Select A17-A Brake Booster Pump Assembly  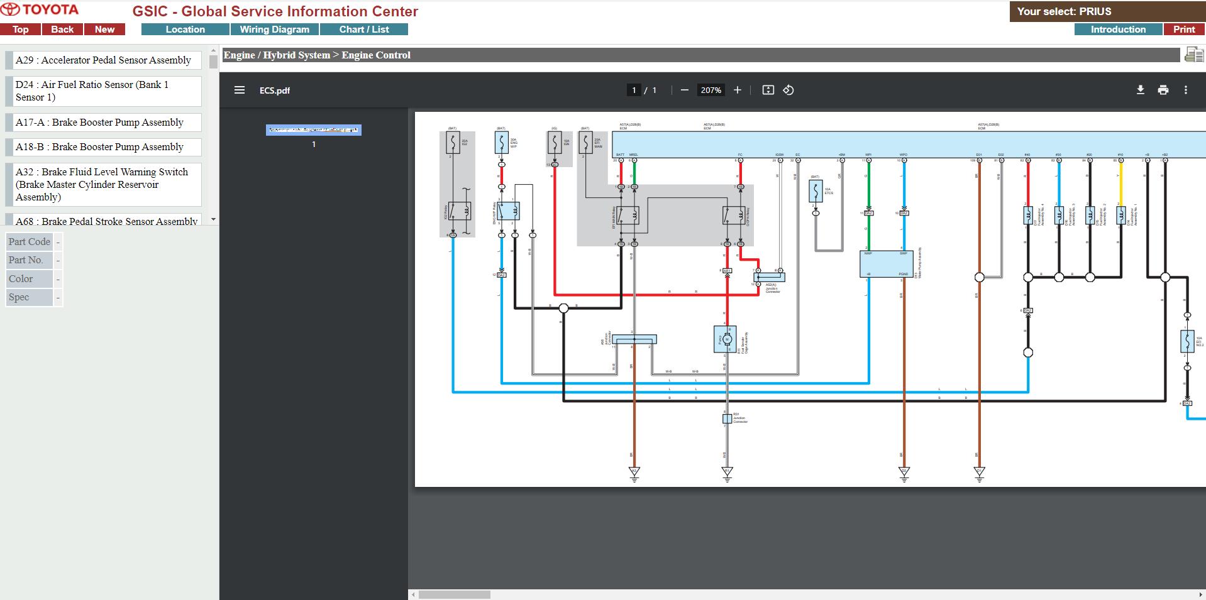coord(103,123)
